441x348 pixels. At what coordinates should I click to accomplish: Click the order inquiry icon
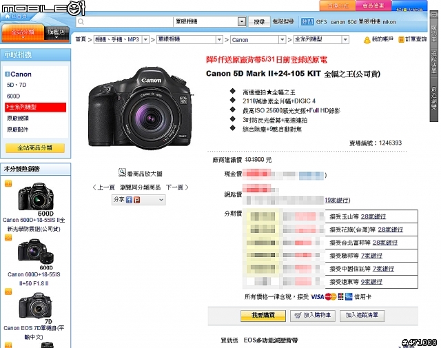click(x=401, y=40)
